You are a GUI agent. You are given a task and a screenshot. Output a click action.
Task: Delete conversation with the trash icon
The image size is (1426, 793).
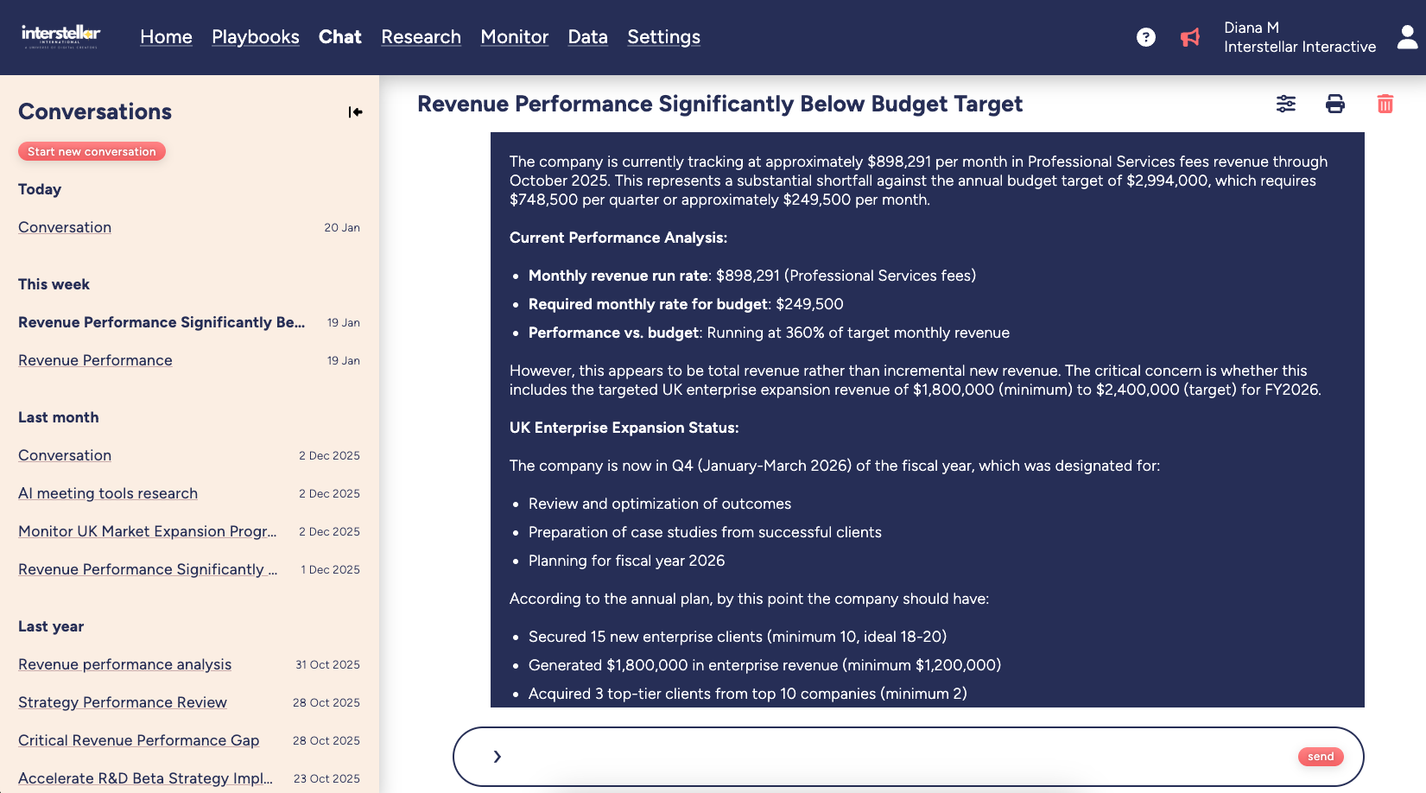[x=1385, y=105]
